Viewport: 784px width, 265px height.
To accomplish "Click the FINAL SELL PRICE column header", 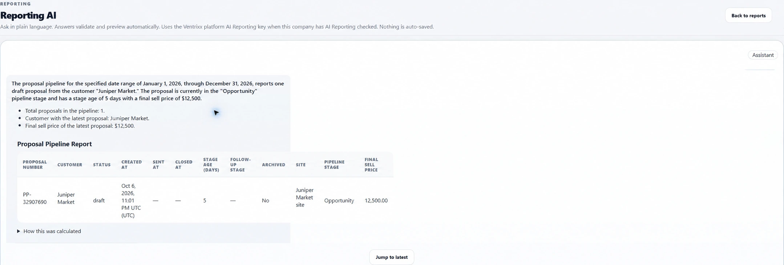I will [371, 165].
